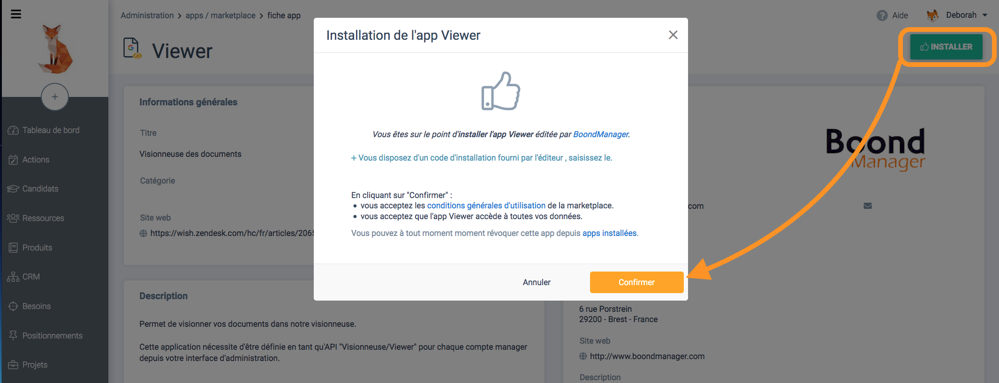This screenshot has width=999, height=383.
Task: Click the Administration breadcrumb link
Action: pos(147,15)
